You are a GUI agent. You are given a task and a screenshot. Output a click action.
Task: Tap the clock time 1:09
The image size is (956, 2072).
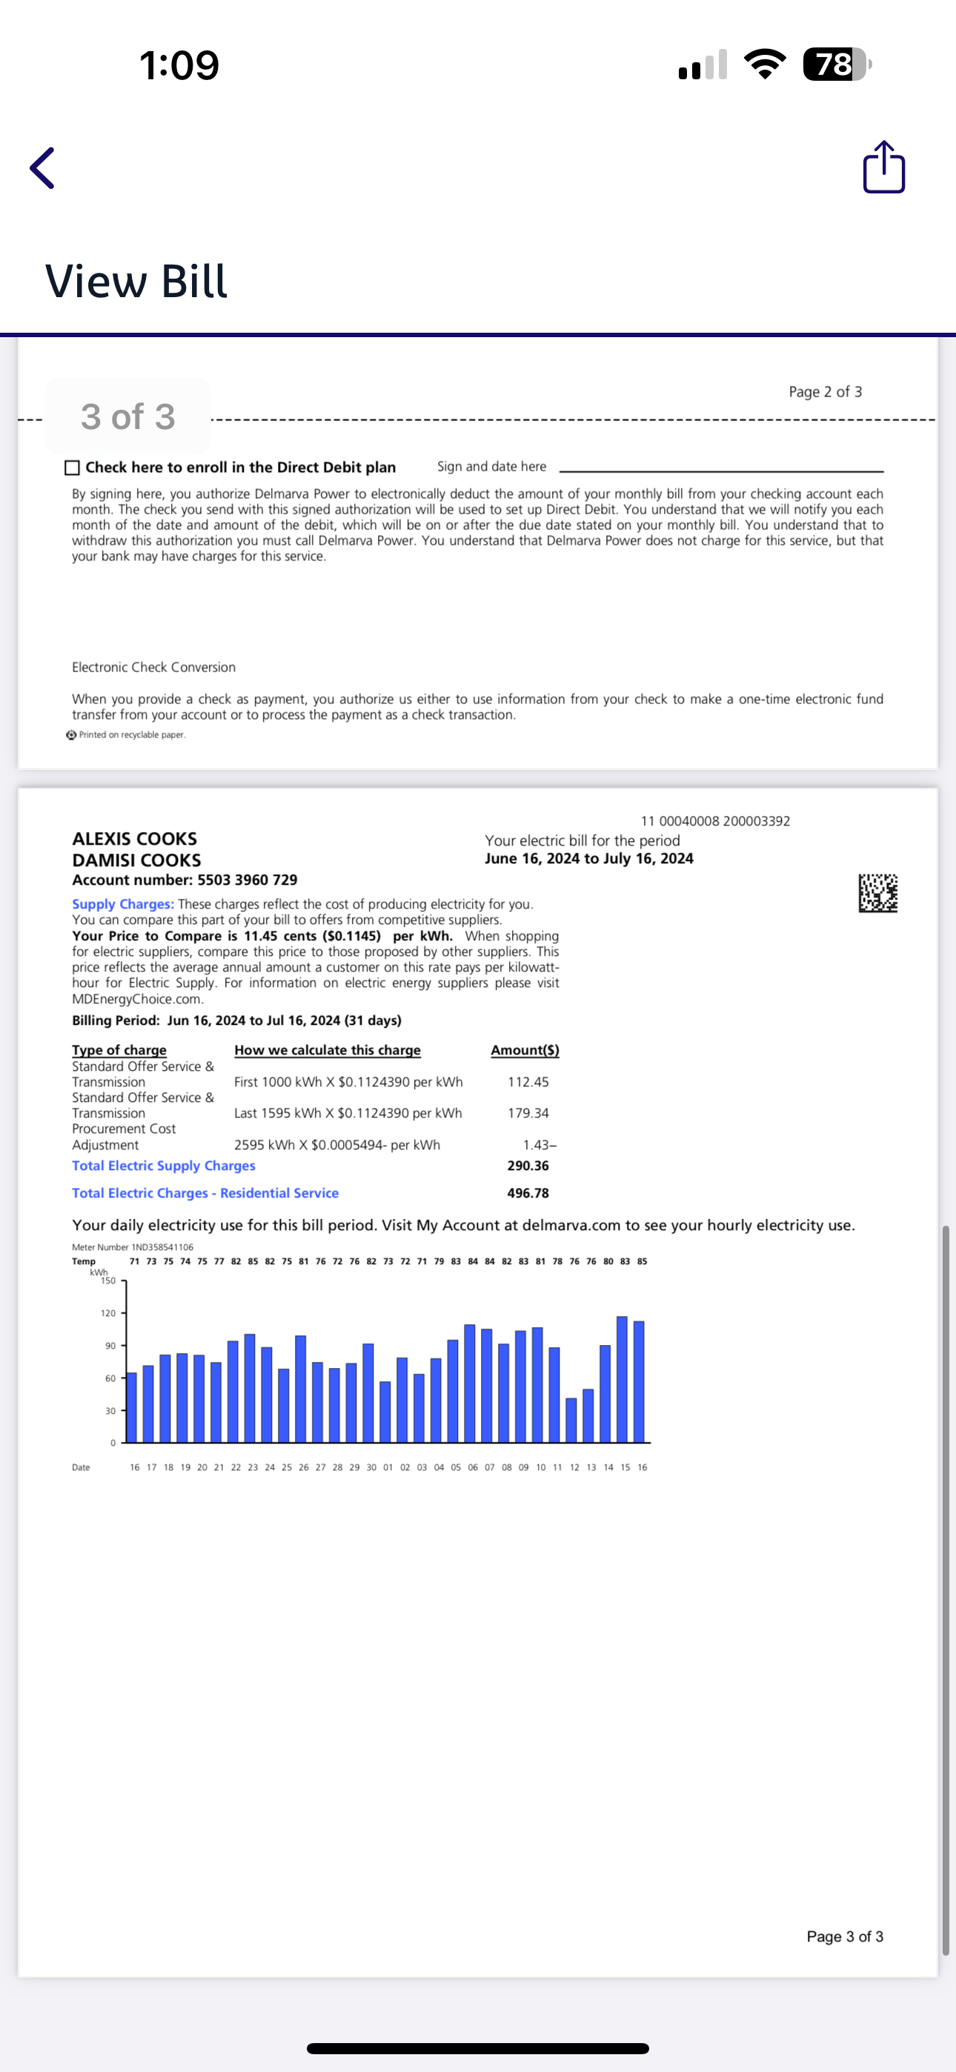[179, 64]
